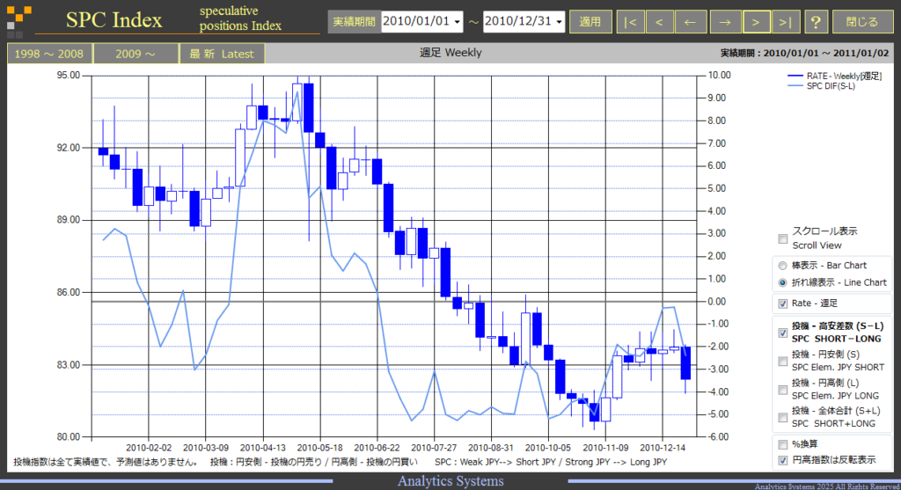901x490 pixels.
Task: Select the Bar Chart radio option
Action: (x=782, y=266)
